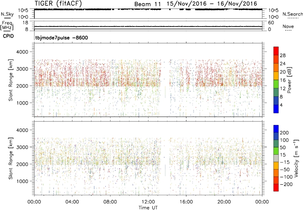303x210 pixels.
Task: Click the N.Sky legend label
Action: (x=7, y=14)
